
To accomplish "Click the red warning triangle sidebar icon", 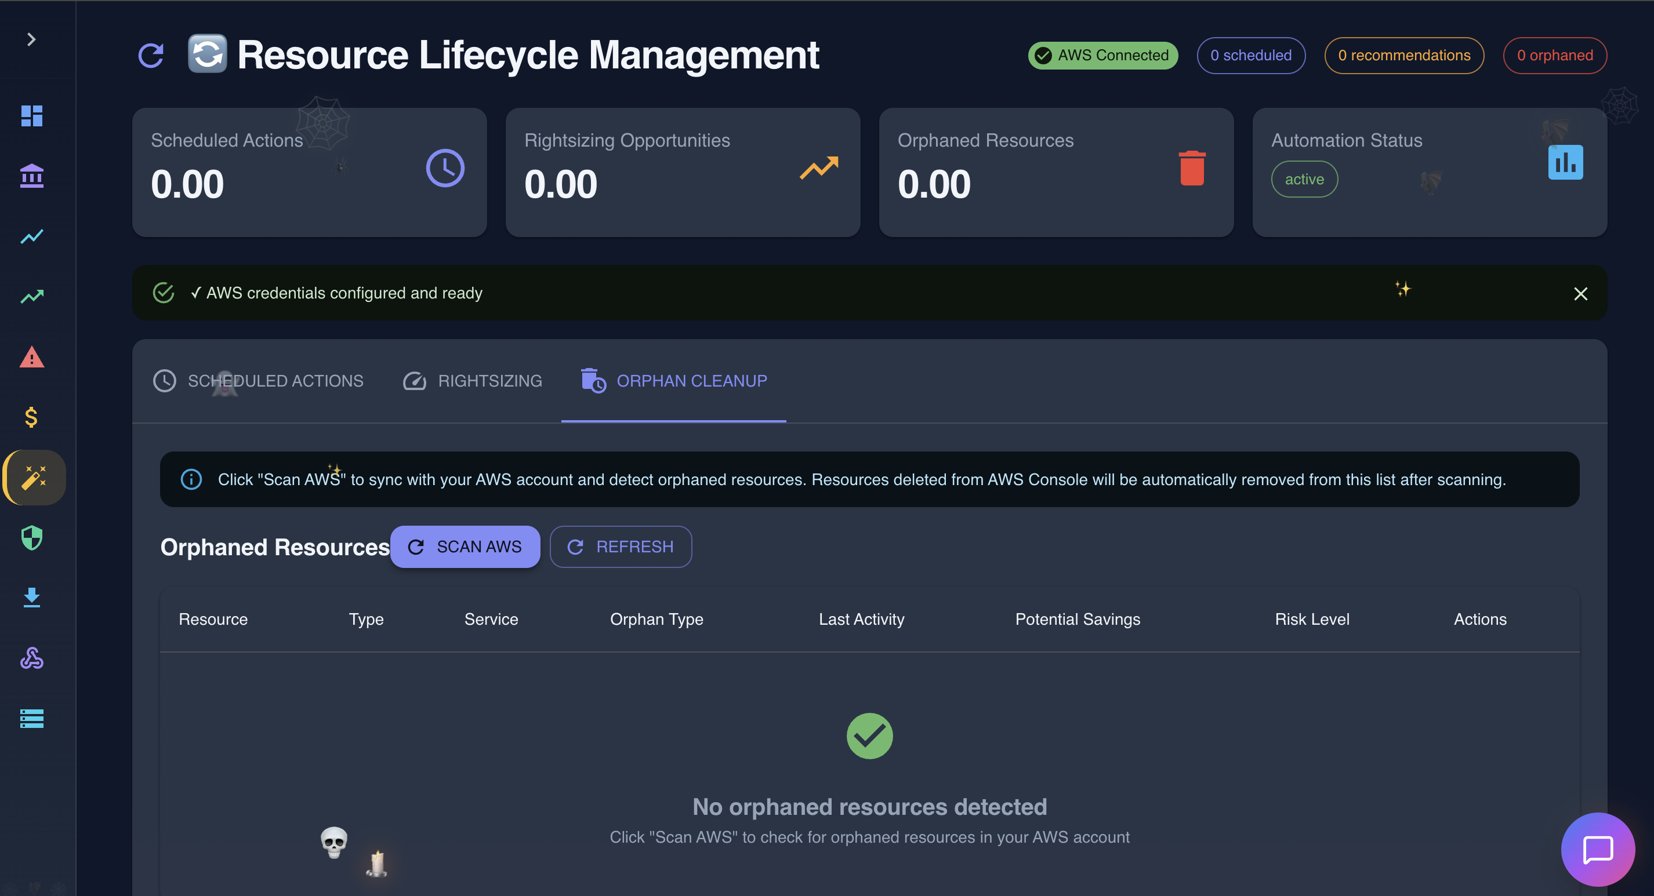I will (31, 358).
